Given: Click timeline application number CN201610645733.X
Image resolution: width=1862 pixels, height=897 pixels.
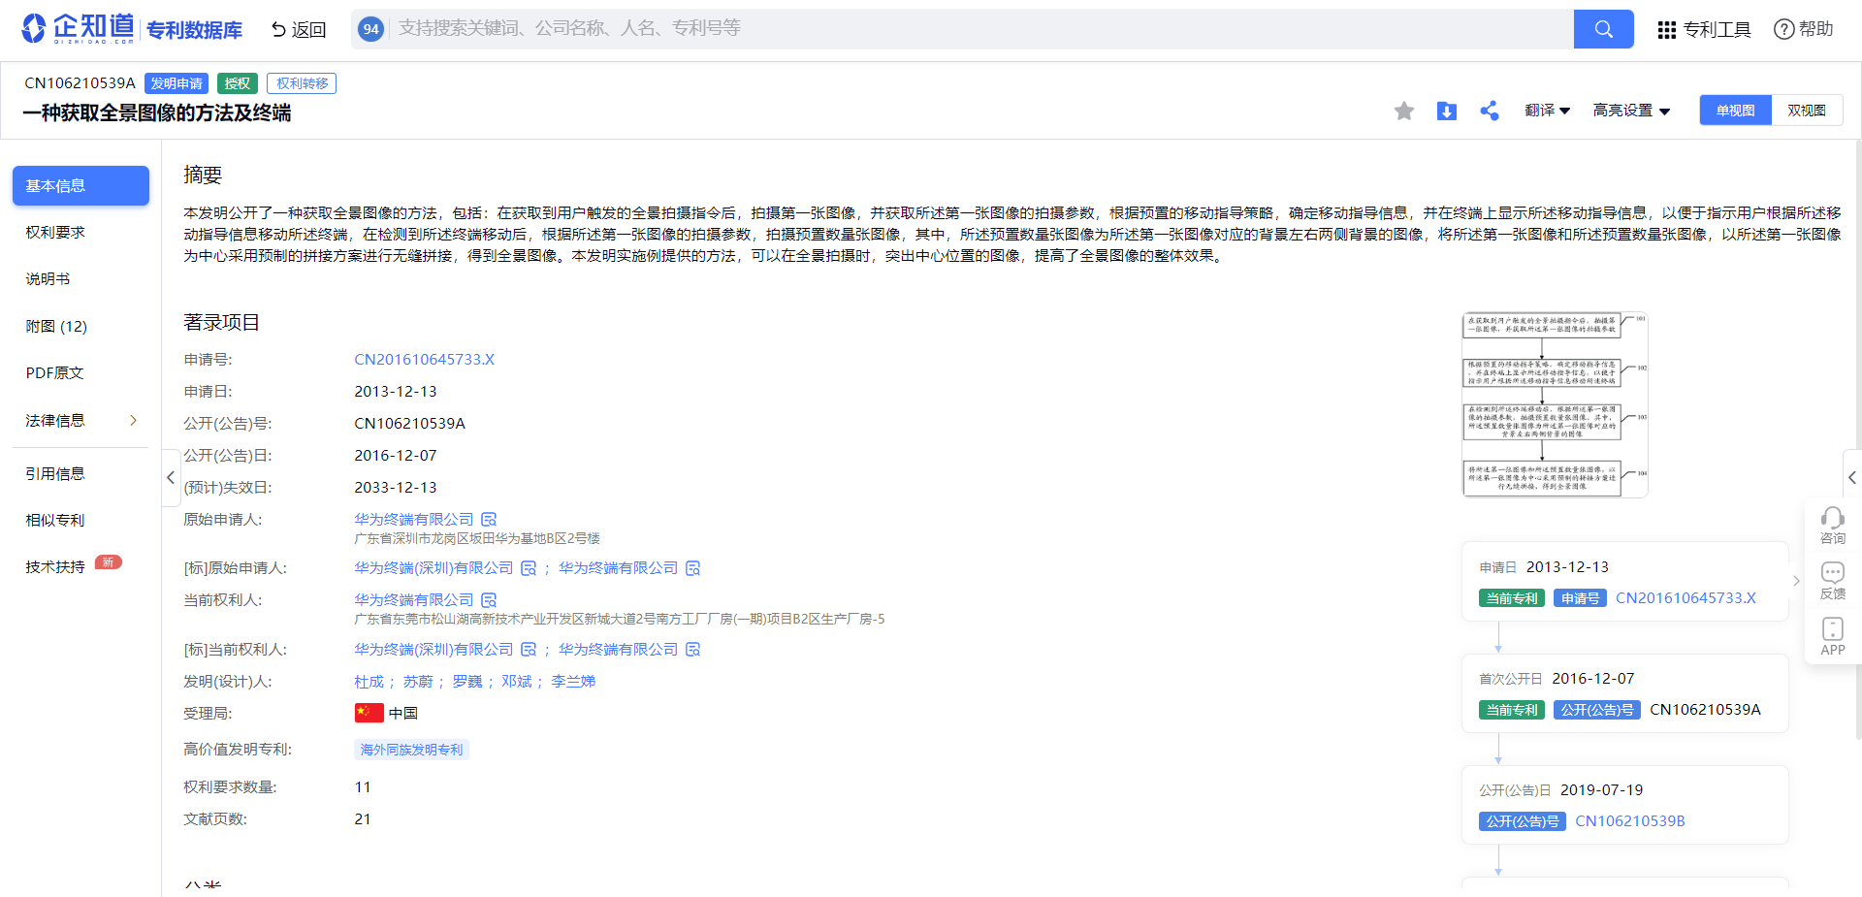Looking at the screenshot, I should point(1685,598).
